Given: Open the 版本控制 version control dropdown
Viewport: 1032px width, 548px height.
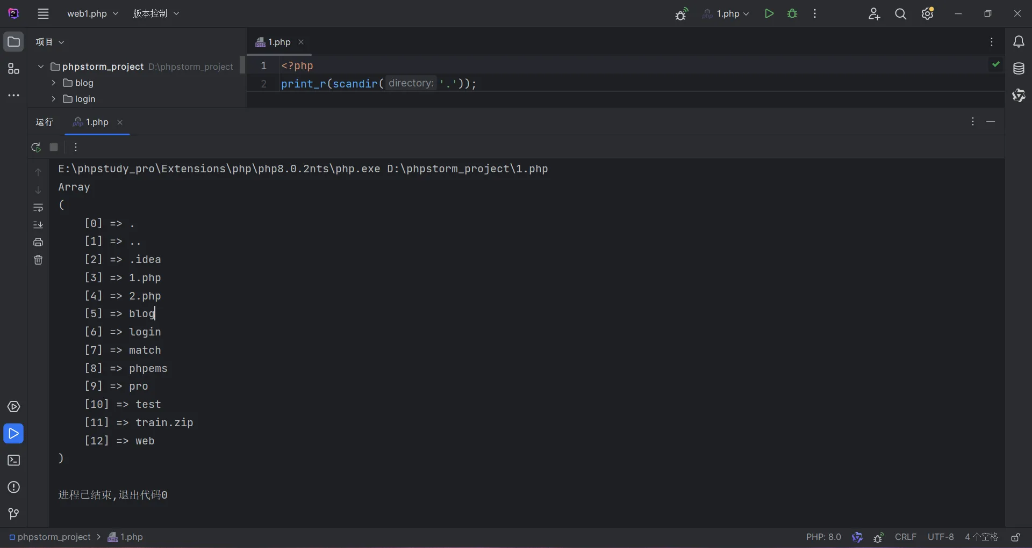Looking at the screenshot, I should [x=156, y=14].
